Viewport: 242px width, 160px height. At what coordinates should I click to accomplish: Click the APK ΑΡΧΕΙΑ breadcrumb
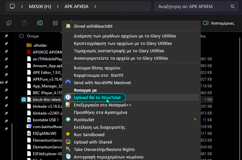coord(76,6)
